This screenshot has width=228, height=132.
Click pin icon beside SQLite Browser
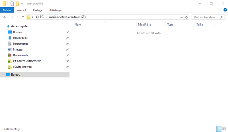68,67
